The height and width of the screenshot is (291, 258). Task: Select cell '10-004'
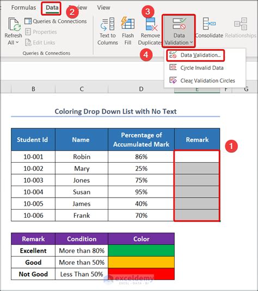(33, 192)
